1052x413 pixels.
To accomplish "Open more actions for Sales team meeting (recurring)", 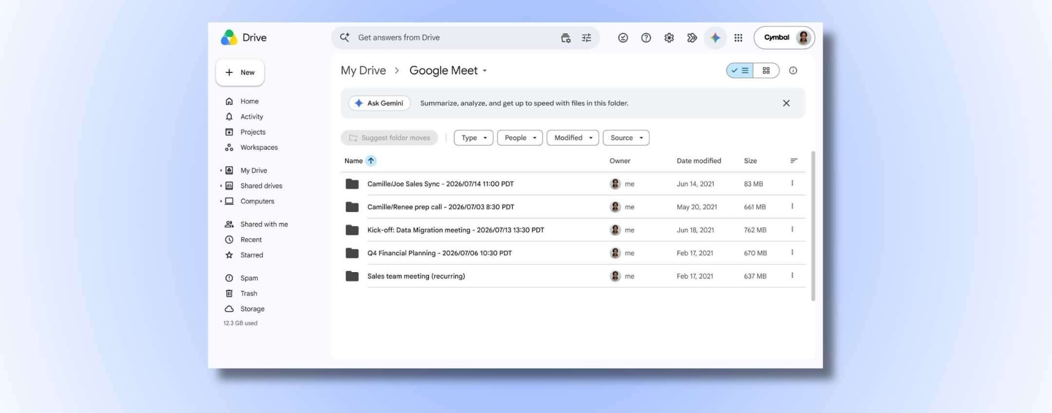I will 792,276.
